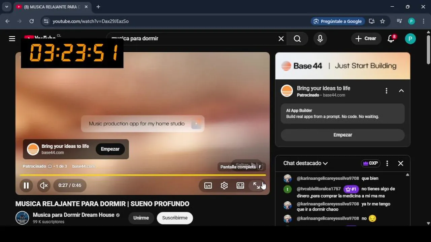Image resolution: width=431 pixels, height=242 pixels.
Task: Open the YouTube account avatar menu
Action: click(410, 39)
